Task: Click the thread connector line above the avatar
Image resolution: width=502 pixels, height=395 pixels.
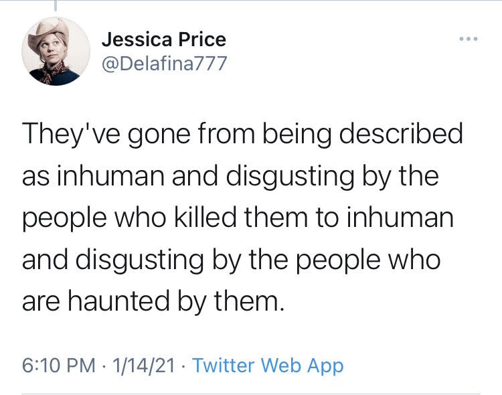Action: click(x=55, y=5)
